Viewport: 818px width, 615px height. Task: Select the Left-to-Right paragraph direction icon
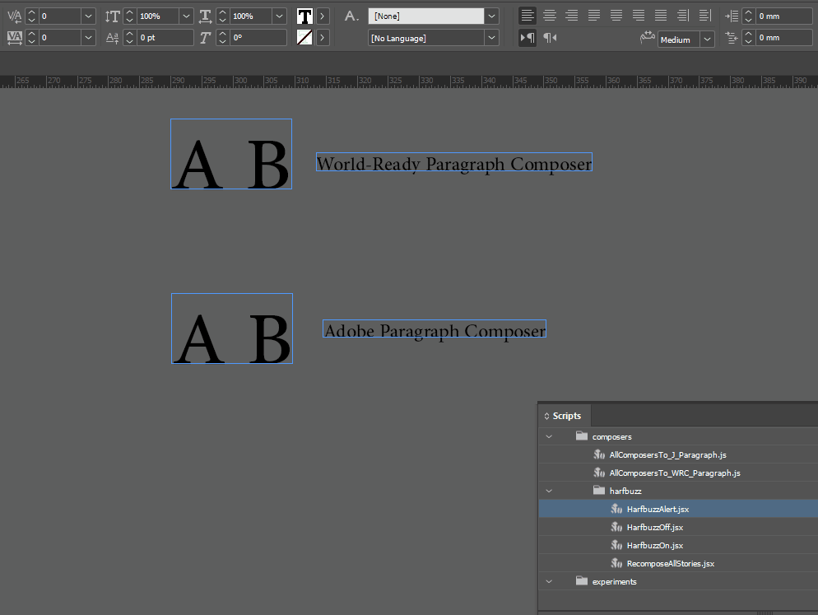528,37
